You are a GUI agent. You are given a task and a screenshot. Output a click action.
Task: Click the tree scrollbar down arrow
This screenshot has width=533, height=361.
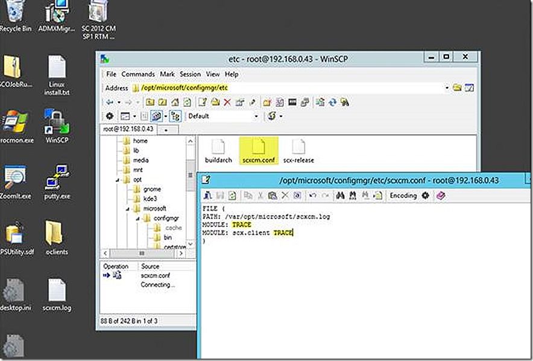191,244
